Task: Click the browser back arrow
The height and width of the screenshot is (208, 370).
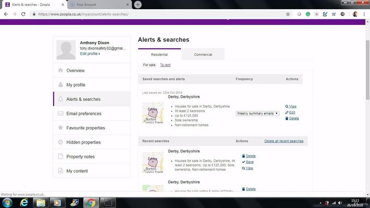Action: [6, 14]
